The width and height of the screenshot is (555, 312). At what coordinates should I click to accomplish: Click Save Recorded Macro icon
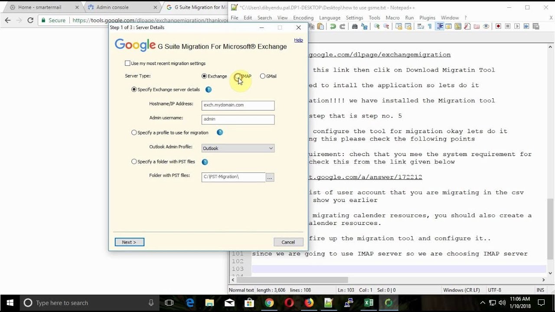pyautogui.click(x=535, y=26)
